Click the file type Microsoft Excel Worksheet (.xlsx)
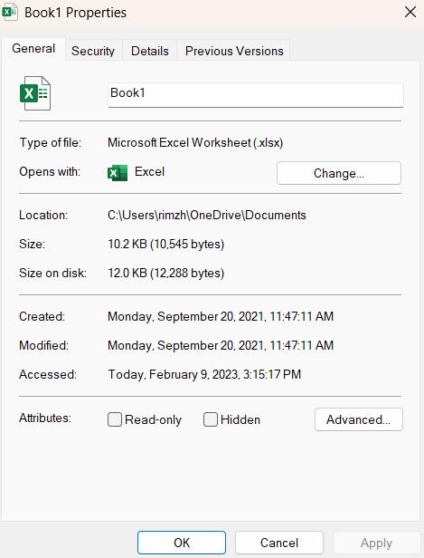This screenshot has height=558, width=424. [x=195, y=143]
